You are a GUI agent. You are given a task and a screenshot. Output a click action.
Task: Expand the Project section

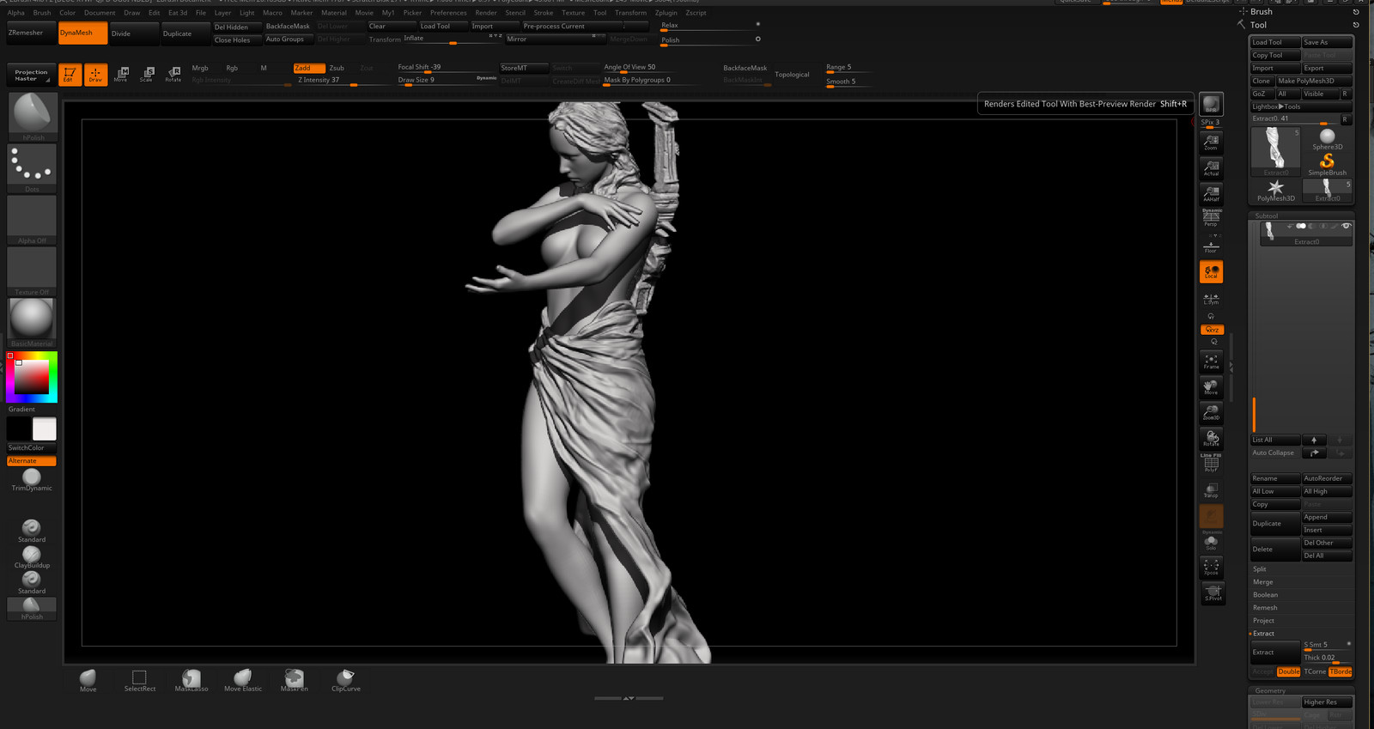click(x=1263, y=621)
